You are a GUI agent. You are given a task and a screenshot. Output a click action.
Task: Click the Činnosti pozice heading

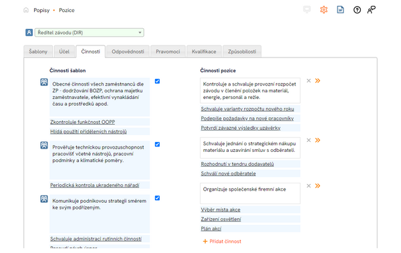[x=218, y=70]
